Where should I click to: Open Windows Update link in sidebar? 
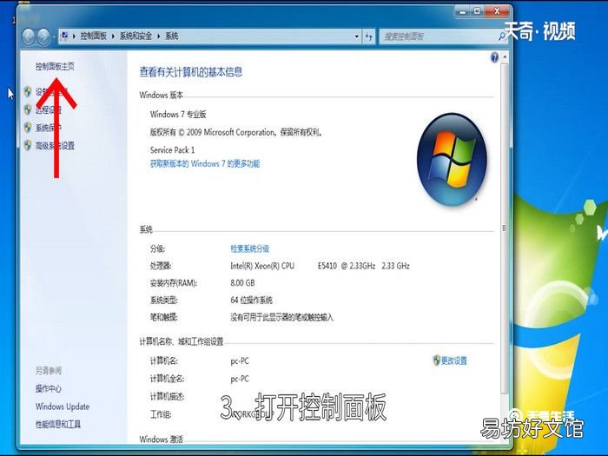[x=63, y=406]
